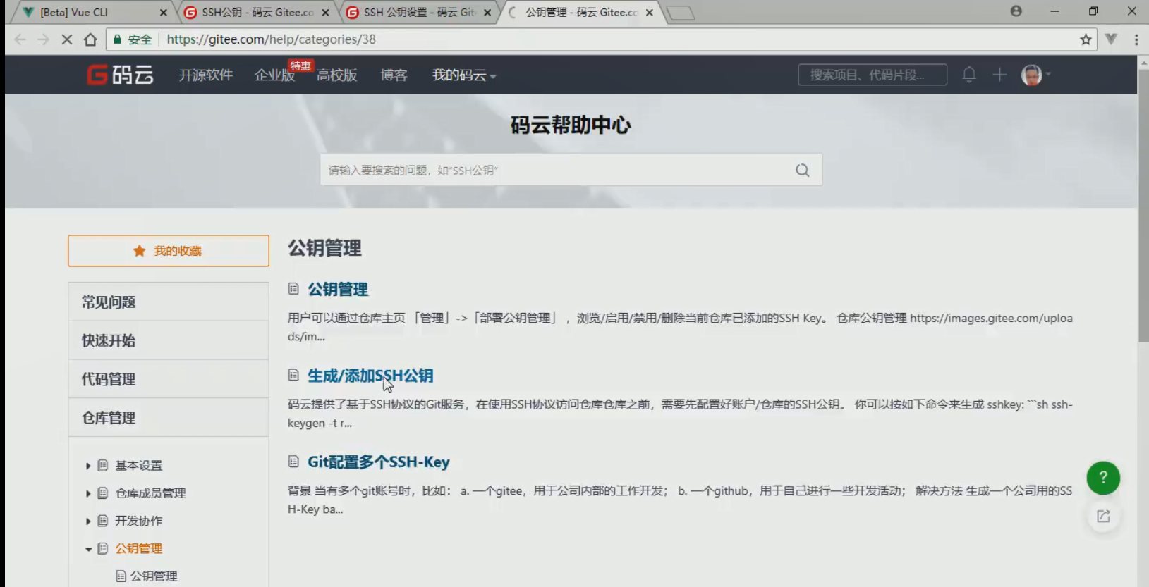Click the help center search magnifier icon

[x=803, y=170]
